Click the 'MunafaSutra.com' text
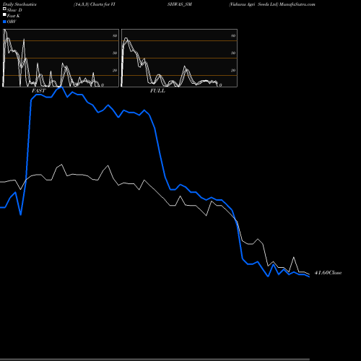361x361 pixels. coord(297,4)
